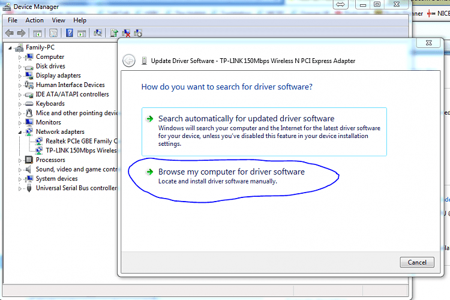Screen dimensions: 450x300
Task: Click the Disable device toolbar icon
Action: tap(138, 33)
